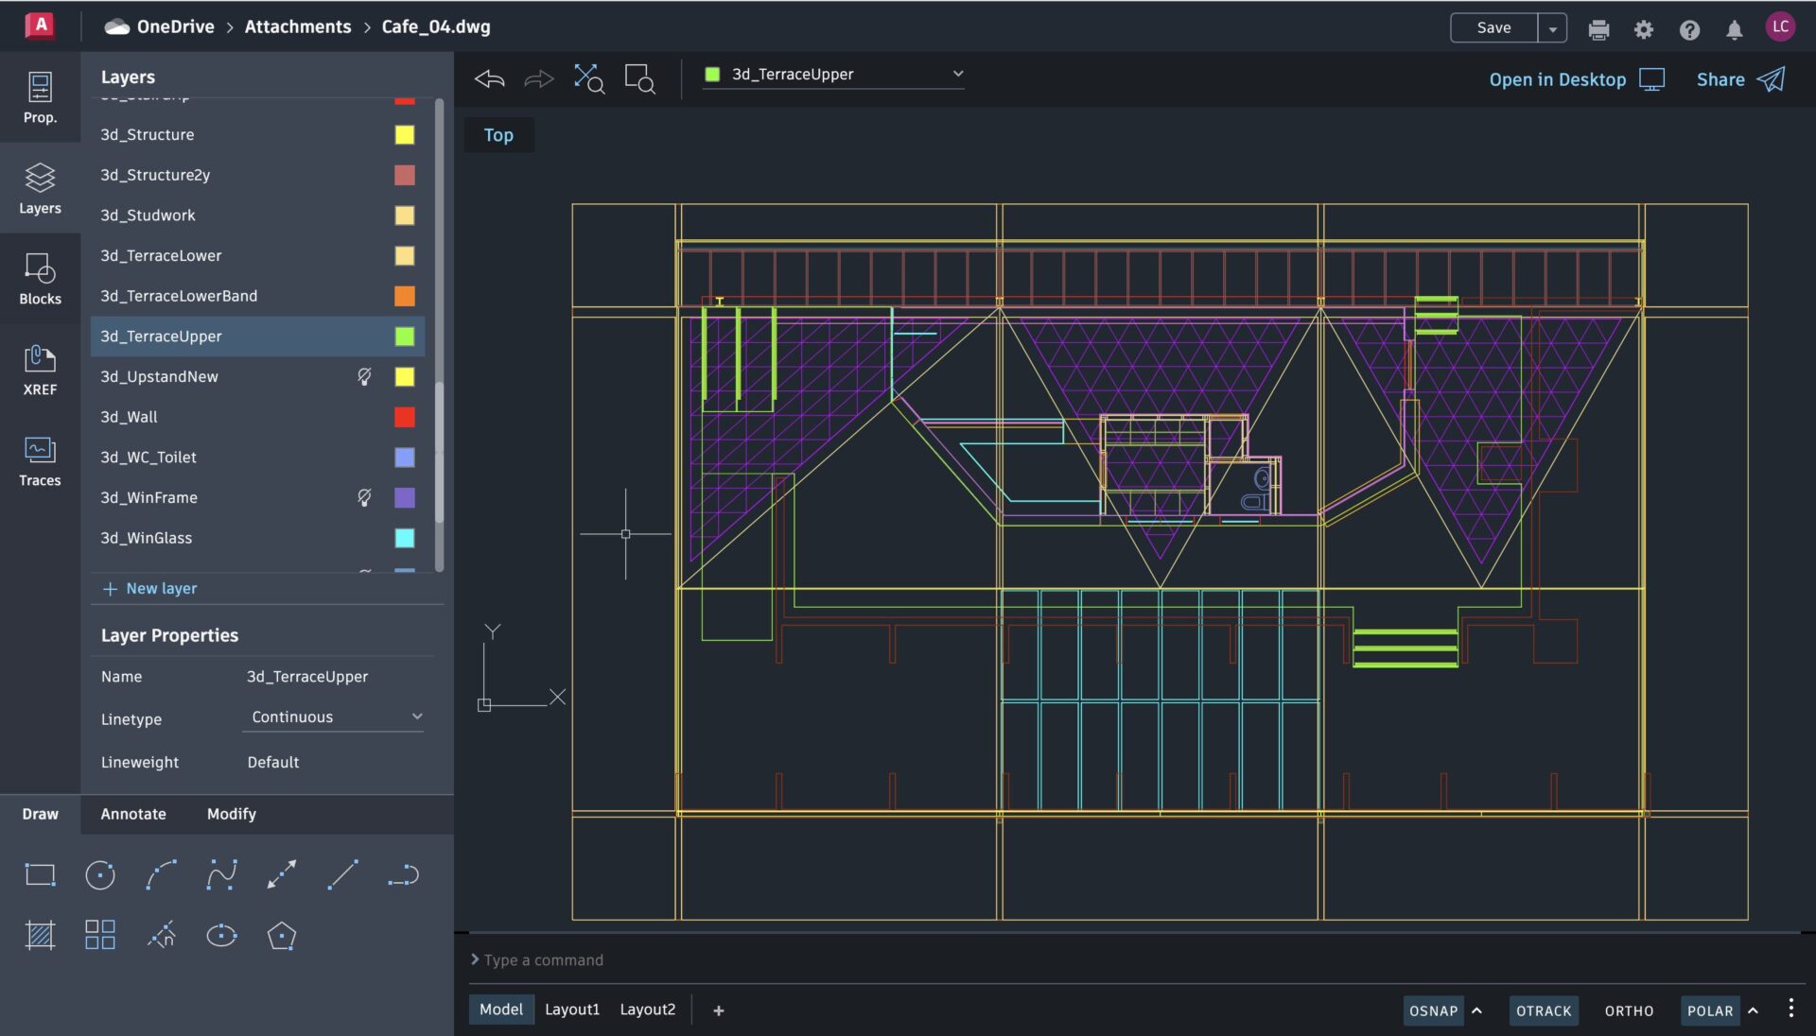1816x1036 pixels.
Task: Activate the Zoom Window tool
Action: [638, 79]
